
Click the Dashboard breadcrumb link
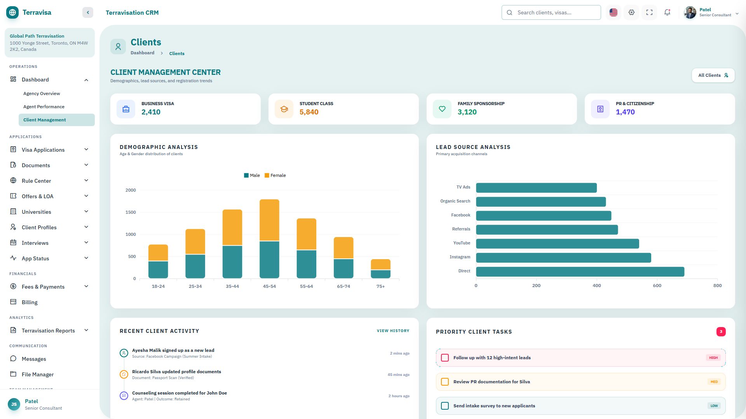pos(142,53)
